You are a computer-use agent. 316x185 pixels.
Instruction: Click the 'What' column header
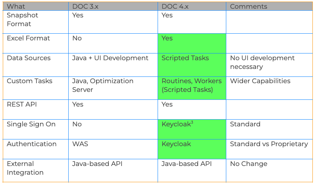click(x=36, y=6)
